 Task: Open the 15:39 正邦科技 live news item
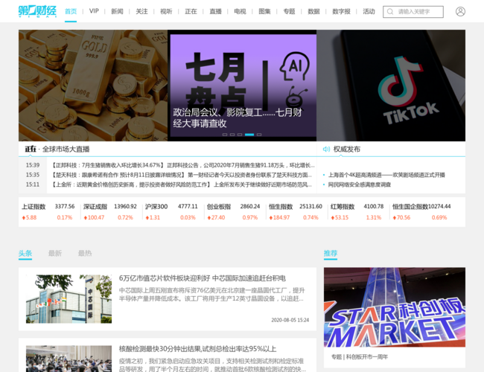(182, 165)
